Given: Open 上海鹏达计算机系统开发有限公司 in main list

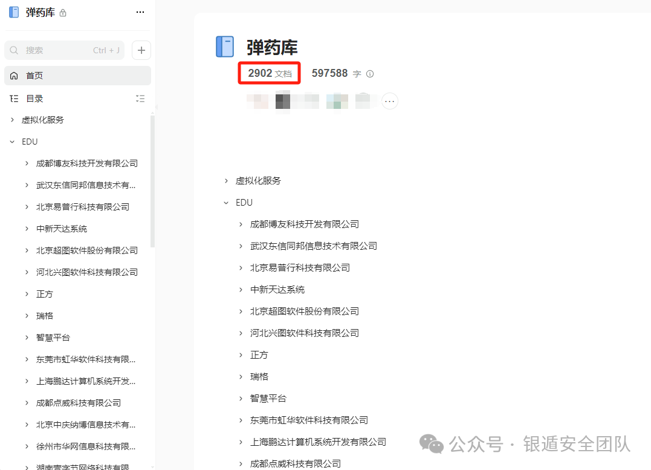Looking at the screenshot, I should [x=318, y=442].
